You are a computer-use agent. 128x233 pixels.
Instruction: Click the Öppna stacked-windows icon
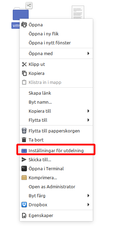click(x=24, y=25)
